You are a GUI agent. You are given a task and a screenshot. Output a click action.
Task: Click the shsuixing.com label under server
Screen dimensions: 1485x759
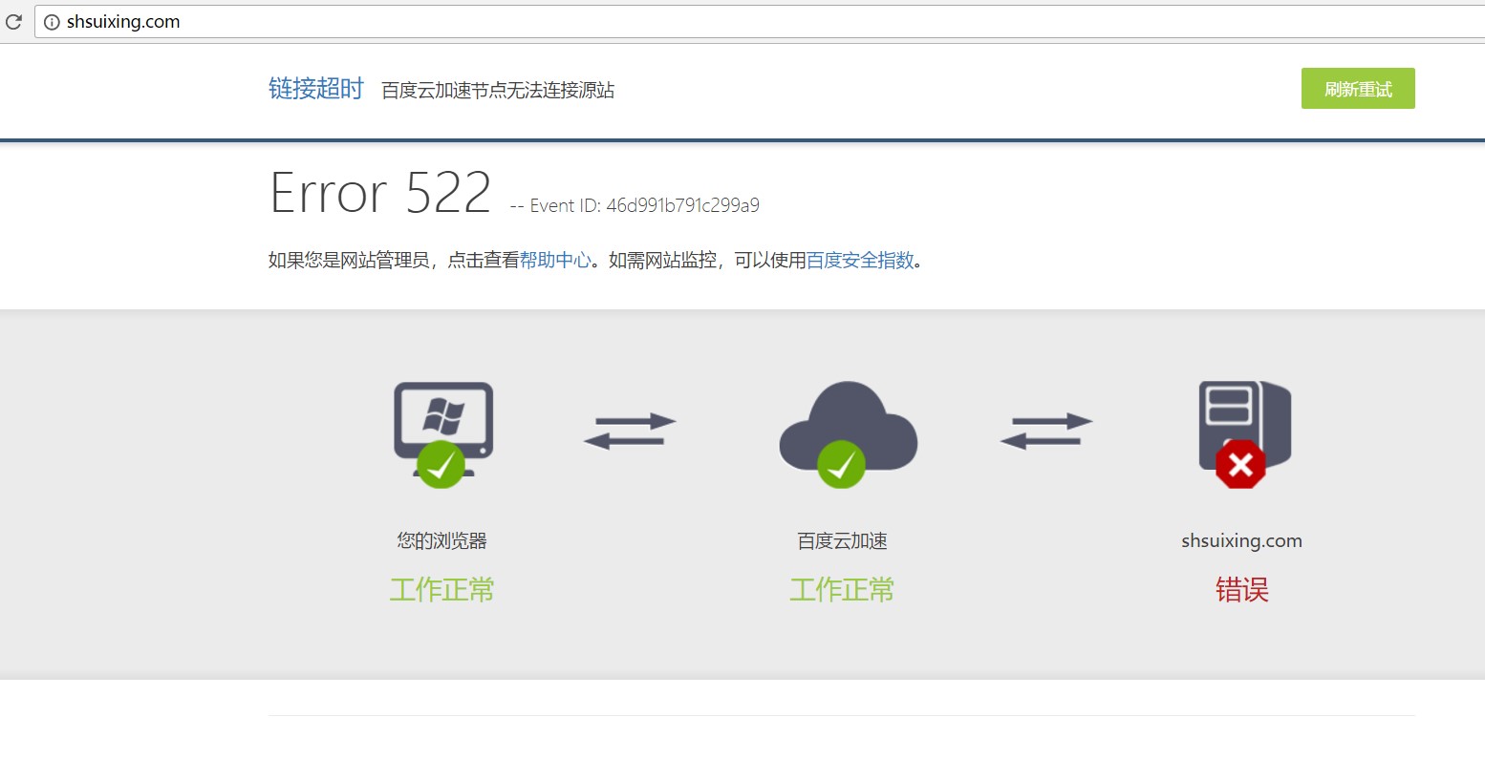1241,540
